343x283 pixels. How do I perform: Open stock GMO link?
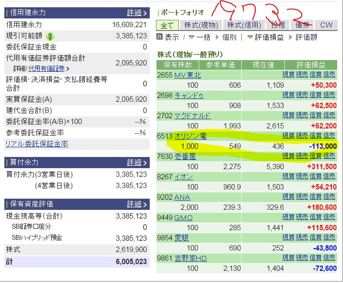coord(183,218)
